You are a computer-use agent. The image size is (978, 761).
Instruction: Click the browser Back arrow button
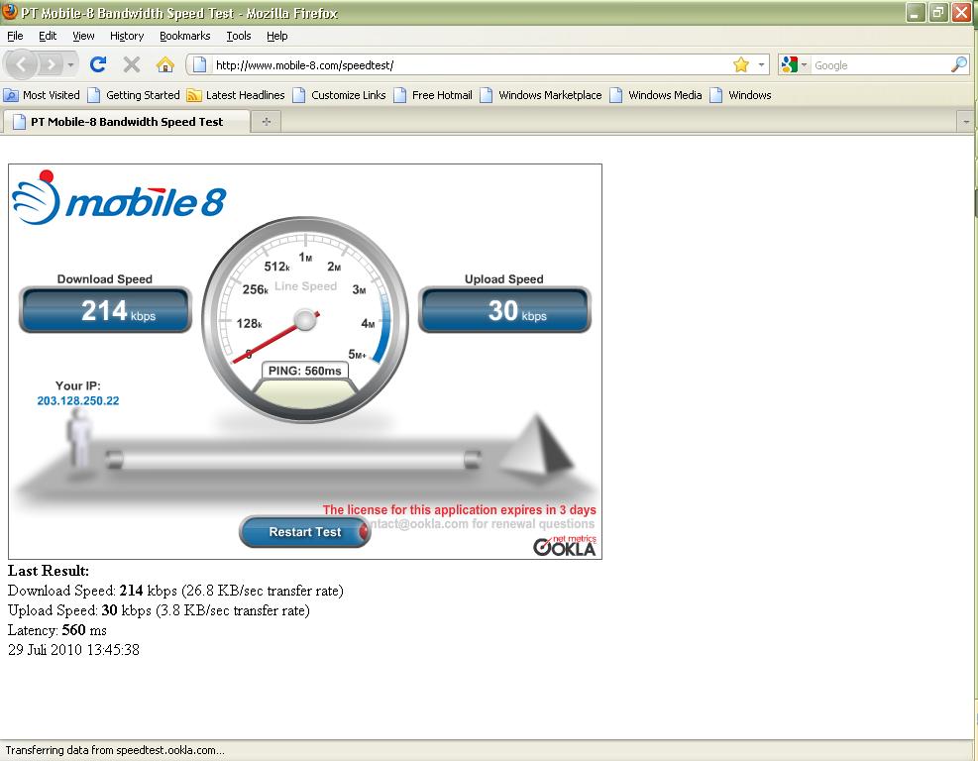21,64
